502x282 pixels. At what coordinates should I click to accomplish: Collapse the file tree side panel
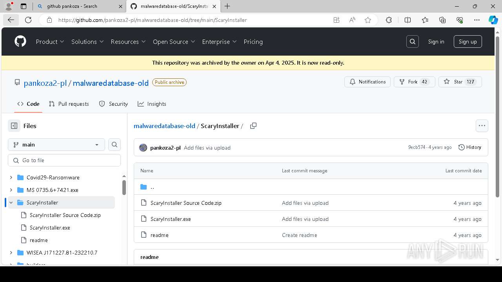[x=14, y=126]
